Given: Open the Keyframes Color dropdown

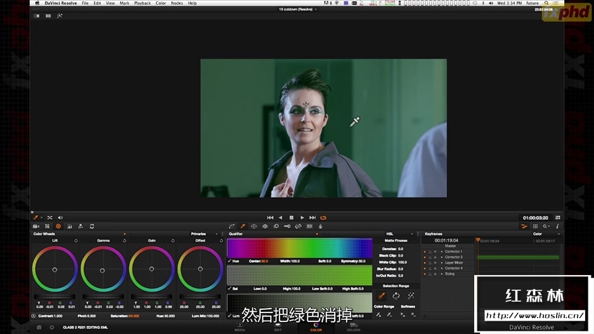Looking at the screenshot, I should (x=546, y=234).
